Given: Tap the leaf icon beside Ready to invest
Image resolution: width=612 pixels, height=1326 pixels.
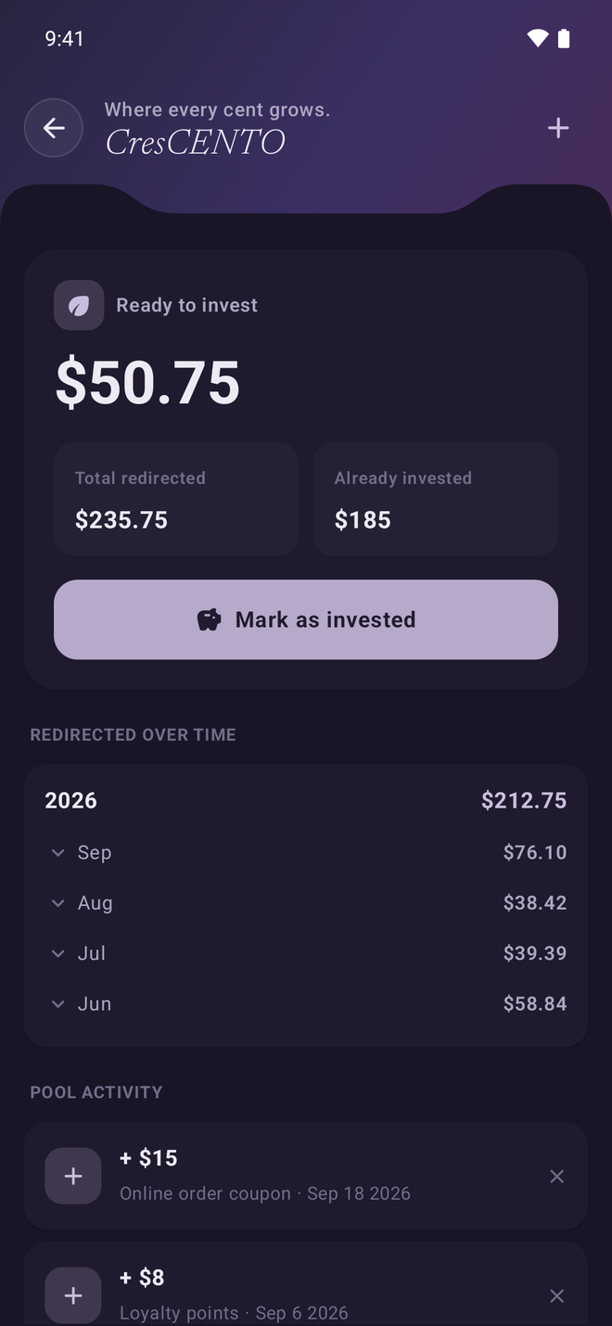Looking at the screenshot, I should (x=79, y=306).
